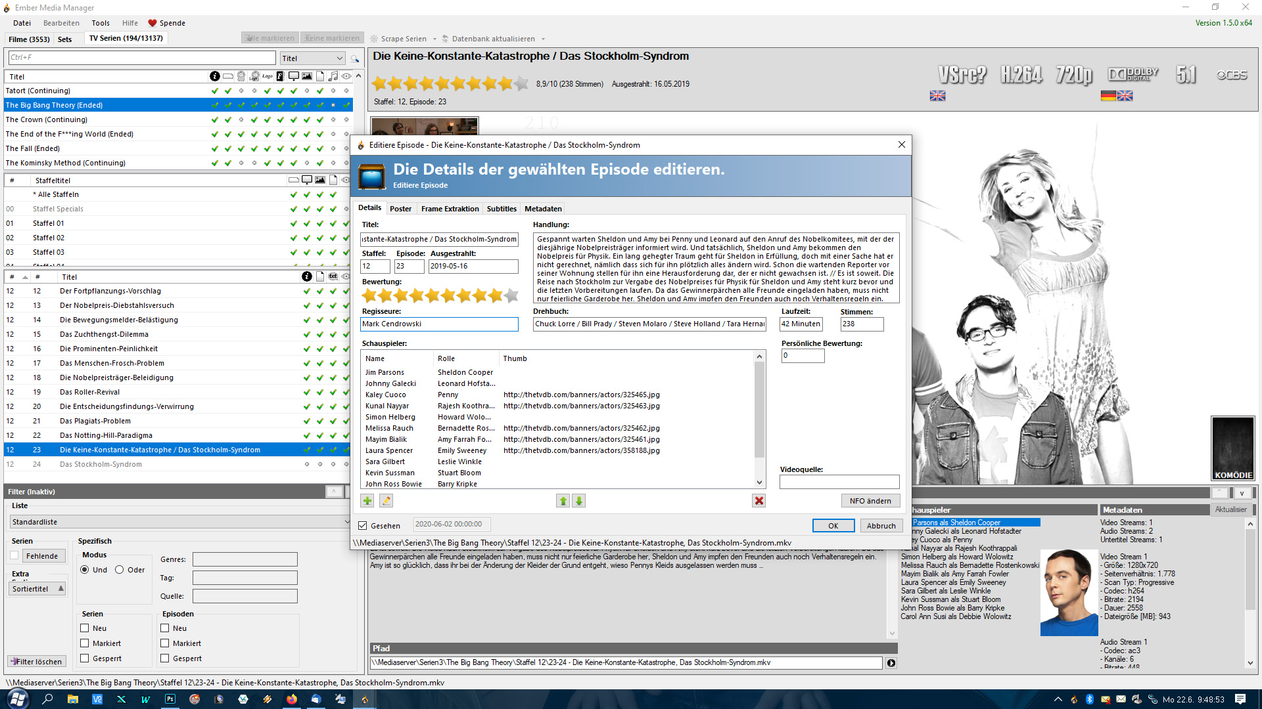1262x709 pixels.
Task: Open Photoshop from the taskbar
Action: coord(170,699)
